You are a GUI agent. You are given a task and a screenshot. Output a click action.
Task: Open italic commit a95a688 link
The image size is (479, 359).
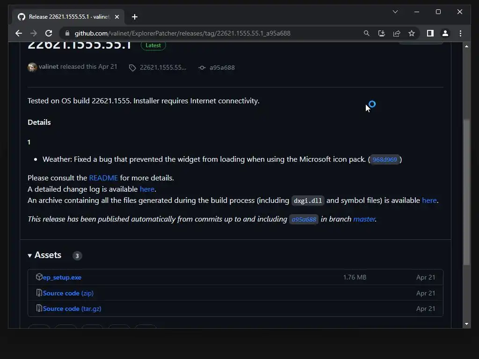[x=304, y=219]
